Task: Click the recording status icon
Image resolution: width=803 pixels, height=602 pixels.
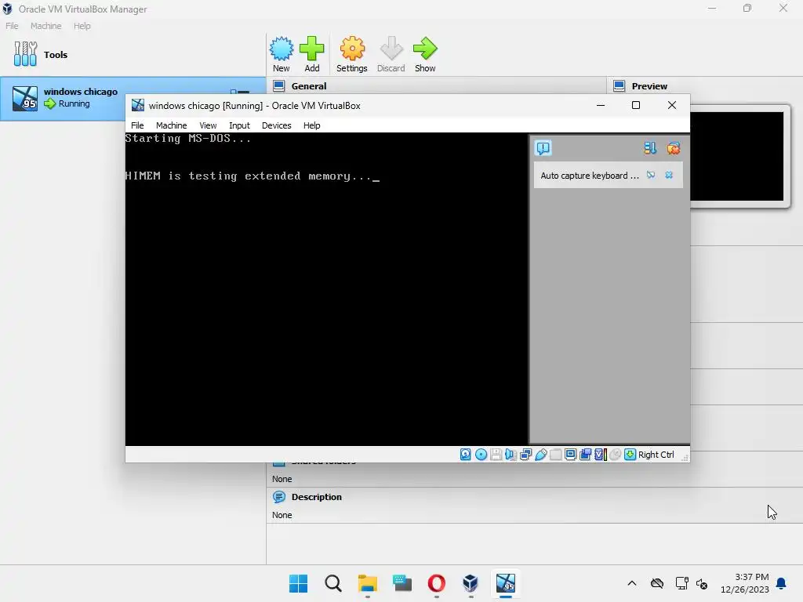Action: [x=585, y=455]
